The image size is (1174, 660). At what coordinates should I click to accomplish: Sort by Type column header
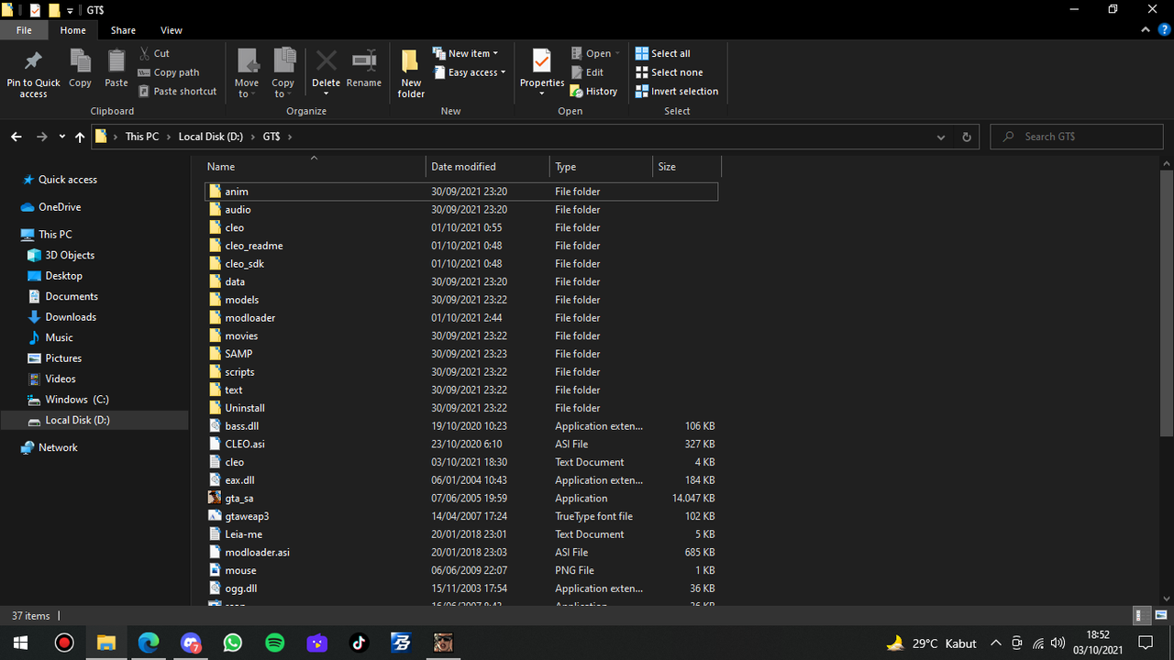click(x=601, y=167)
